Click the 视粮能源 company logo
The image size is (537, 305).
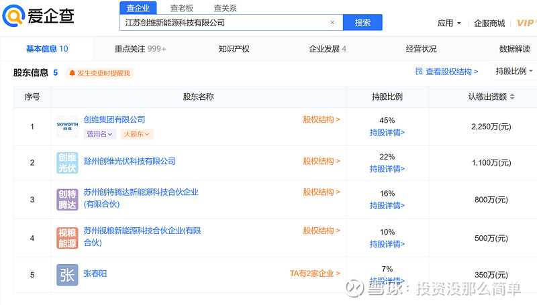pyautogui.click(x=67, y=238)
